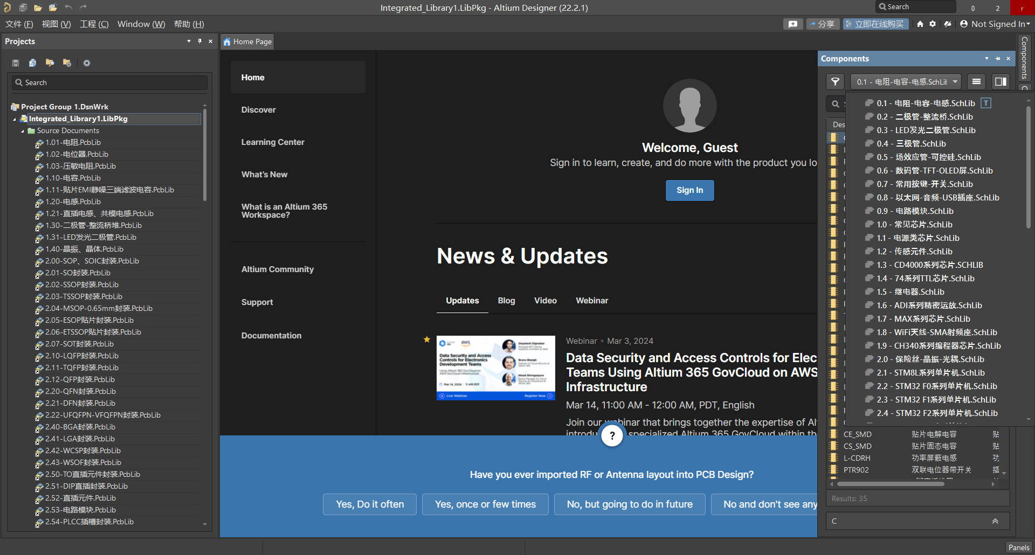The image size is (1035, 555).
Task: Select the Home Page document tab
Action: pyautogui.click(x=247, y=41)
